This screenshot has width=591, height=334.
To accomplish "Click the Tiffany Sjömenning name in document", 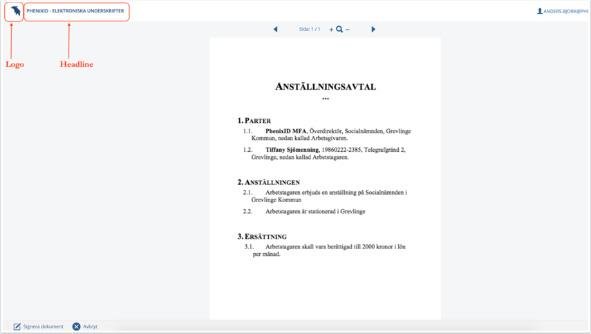I will coord(292,150).
